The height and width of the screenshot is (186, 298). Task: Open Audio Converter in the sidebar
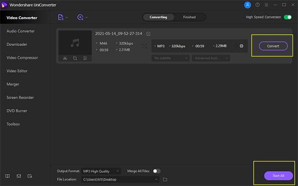pyautogui.click(x=21, y=31)
